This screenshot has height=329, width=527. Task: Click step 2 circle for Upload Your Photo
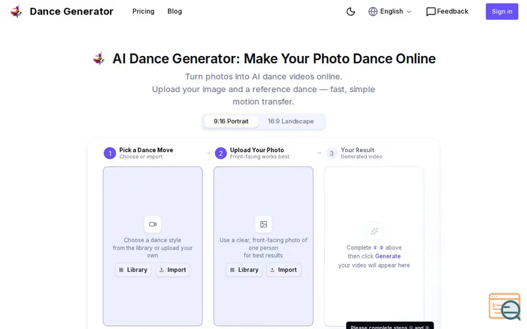[x=221, y=153]
